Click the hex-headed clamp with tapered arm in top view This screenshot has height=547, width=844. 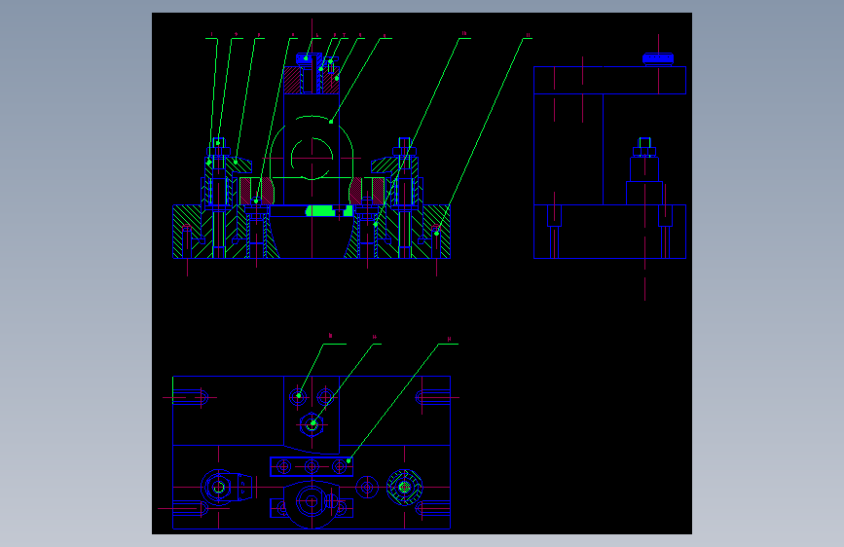click(x=227, y=488)
